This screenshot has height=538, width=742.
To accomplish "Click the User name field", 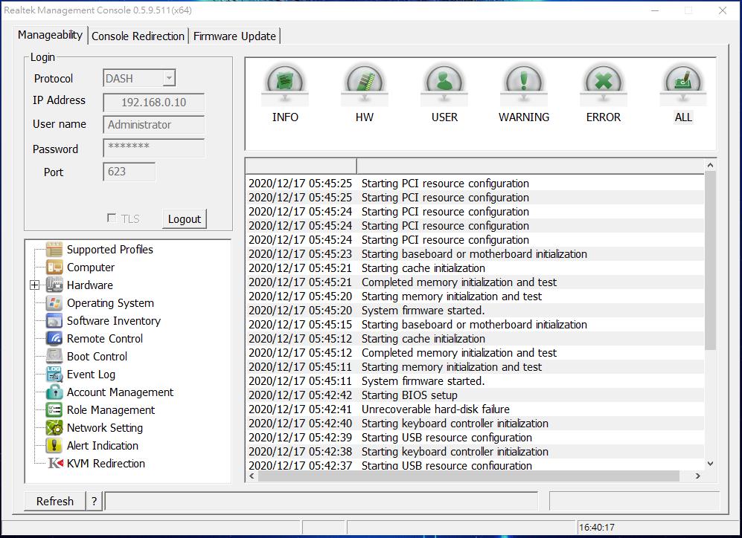I will 154,125.
